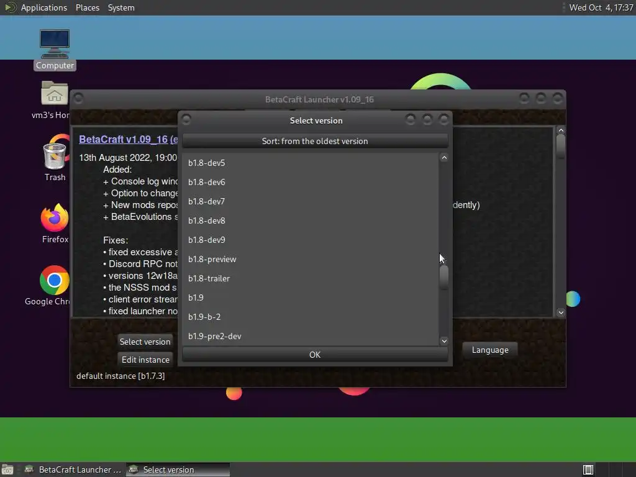The height and width of the screenshot is (477, 636).
Task: Select version b1.8-dev6
Action: (311, 182)
